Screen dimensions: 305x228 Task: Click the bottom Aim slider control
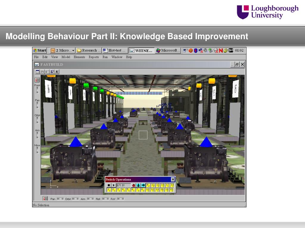pyautogui.click(x=91, y=199)
